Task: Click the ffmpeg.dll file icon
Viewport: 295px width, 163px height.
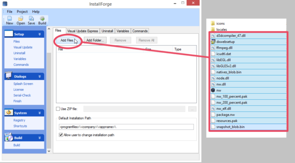Action: click(213, 48)
